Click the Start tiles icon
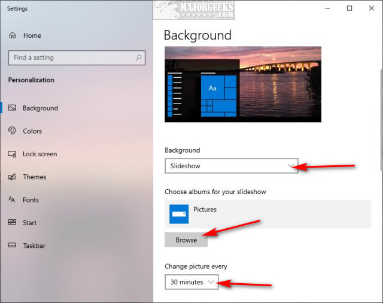Image resolution: width=383 pixels, height=303 pixels. point(12,223)
